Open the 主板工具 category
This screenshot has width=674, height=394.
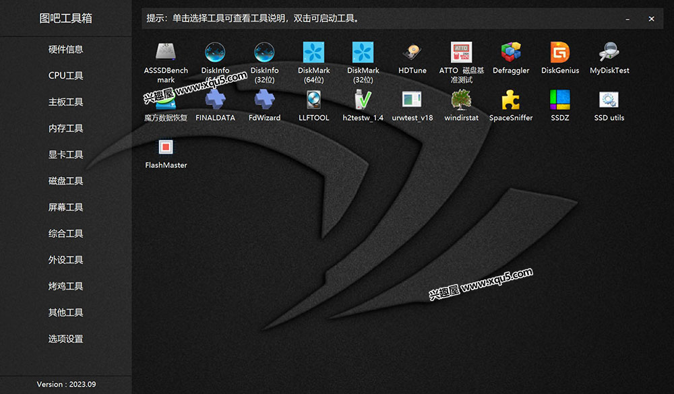point(66,102)
